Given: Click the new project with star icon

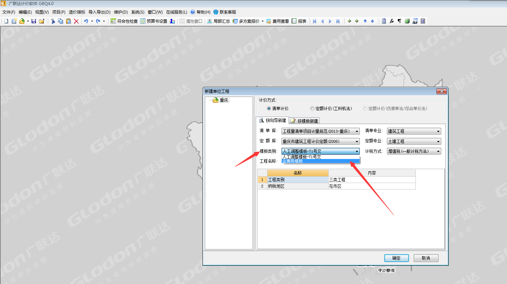Looking at the screenshot, I should (x=14, y=21).
